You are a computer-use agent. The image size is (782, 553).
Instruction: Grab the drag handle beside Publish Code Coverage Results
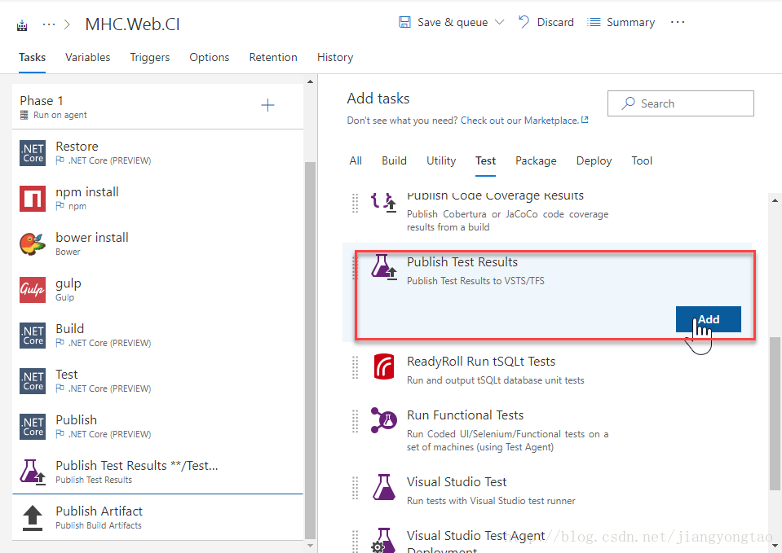(355, 202)
